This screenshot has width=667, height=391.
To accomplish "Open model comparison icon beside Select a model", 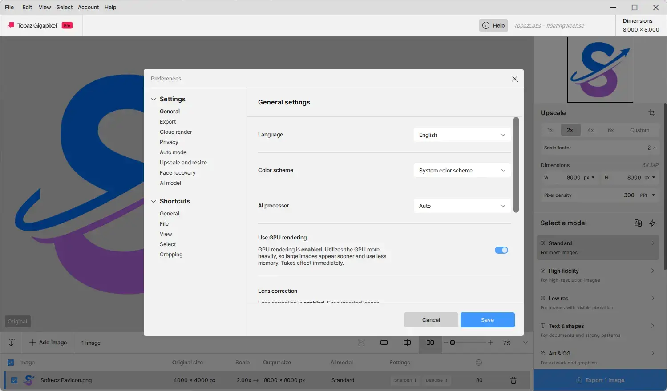I will pos(638,223).
